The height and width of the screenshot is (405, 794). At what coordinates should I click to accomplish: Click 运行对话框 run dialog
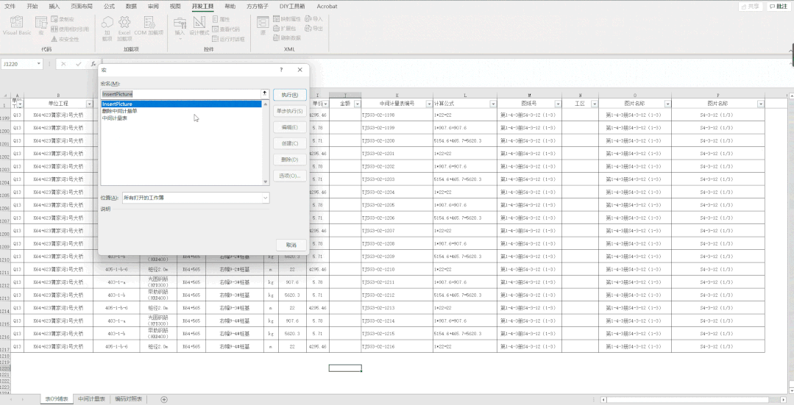[x=228, y=39]
